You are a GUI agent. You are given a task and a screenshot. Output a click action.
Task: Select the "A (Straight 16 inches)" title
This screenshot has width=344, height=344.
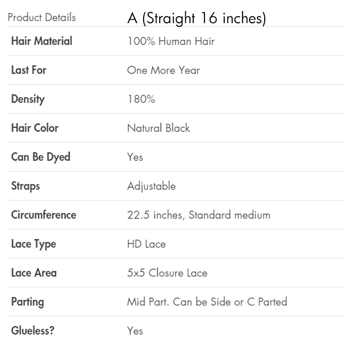(x=196, y=18)
